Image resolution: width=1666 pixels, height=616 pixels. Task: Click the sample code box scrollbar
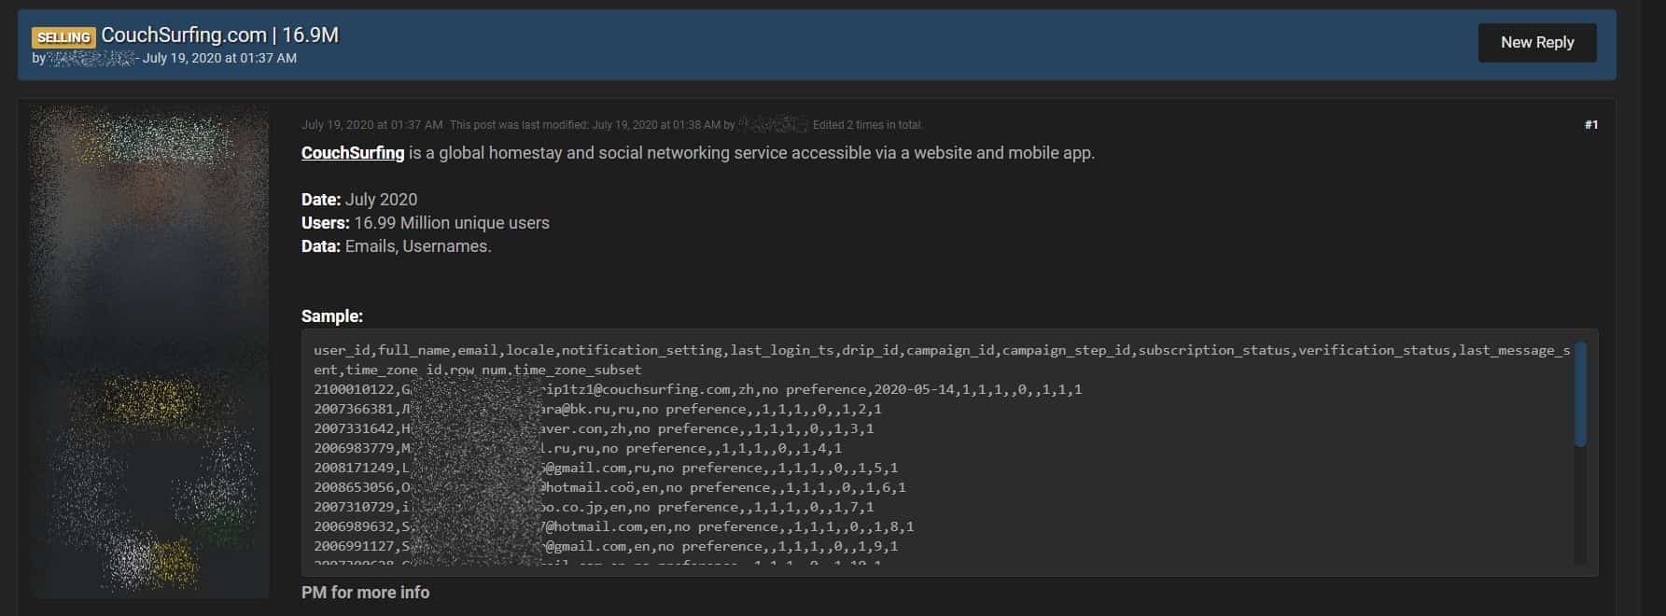coord(1580,394)
